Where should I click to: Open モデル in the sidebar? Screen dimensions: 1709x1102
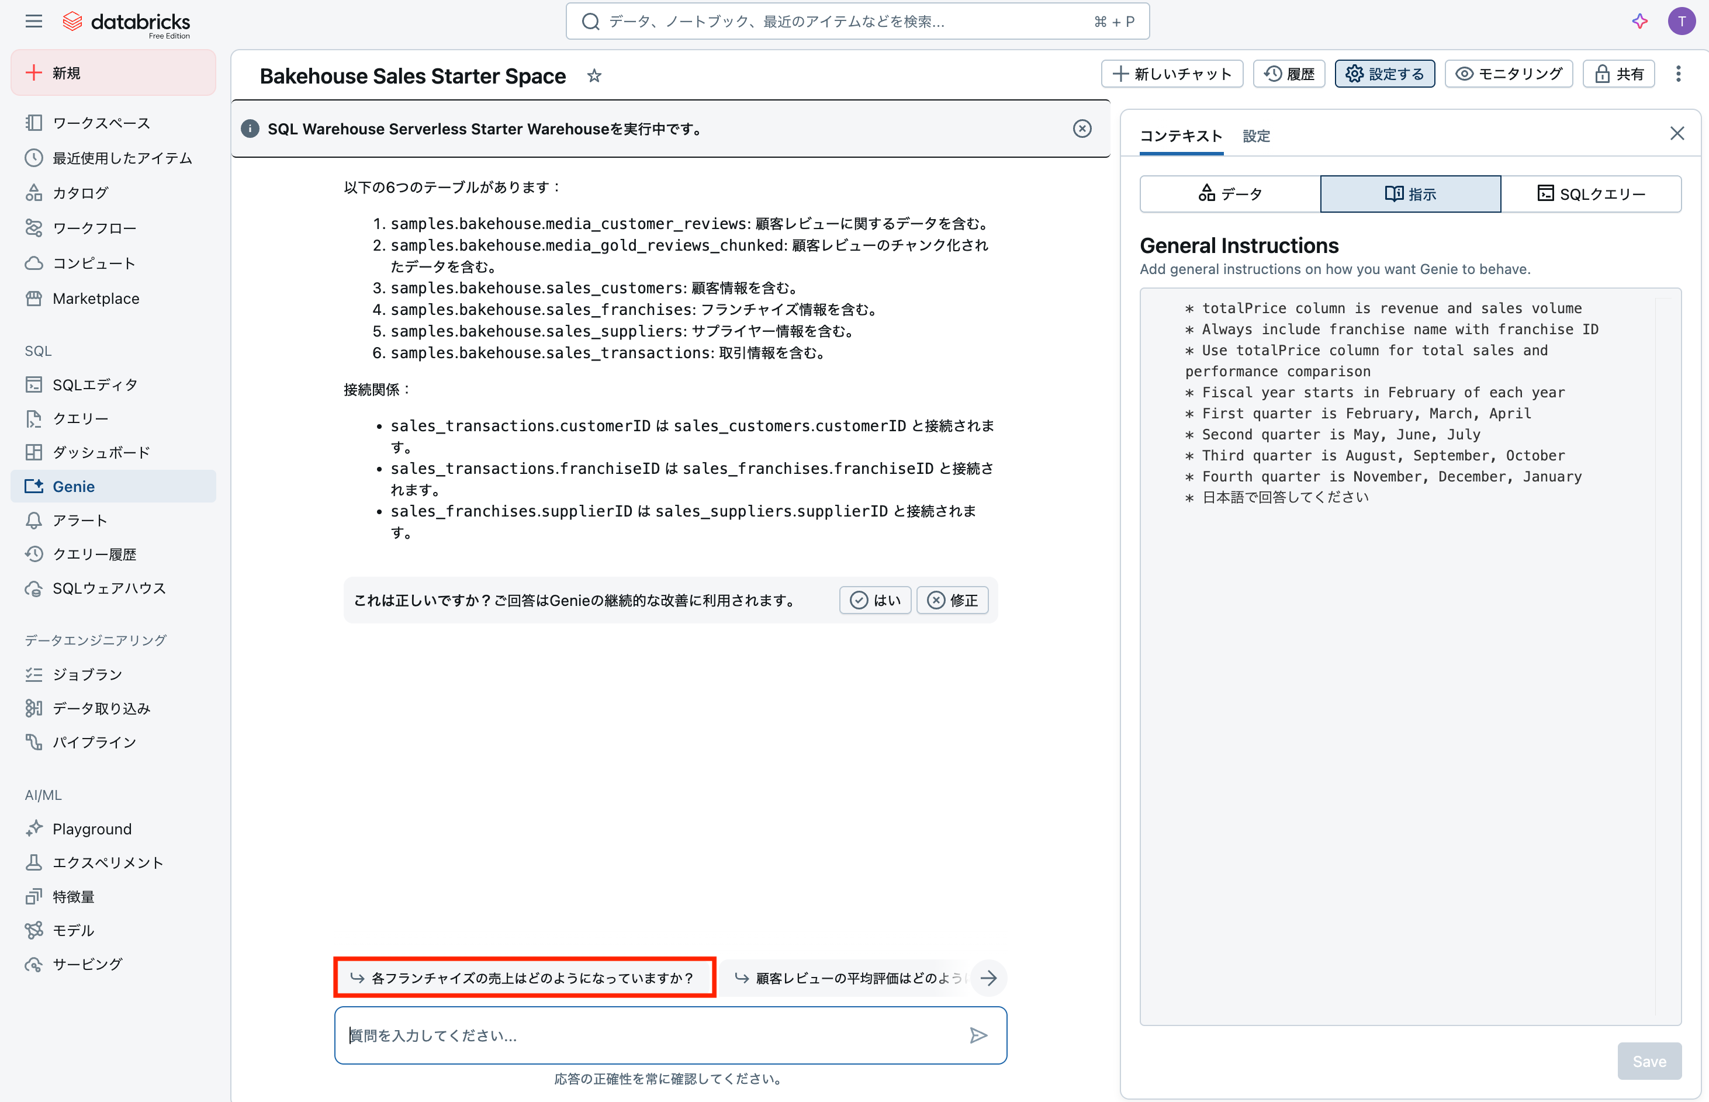113,930
